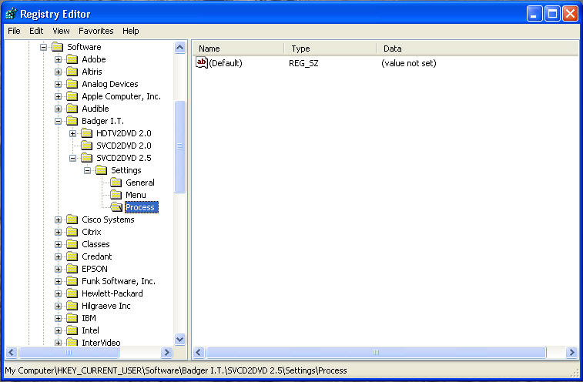The image size is (583, 382).
Task: Click the Menu folder icon
Action: coord(116,195)
